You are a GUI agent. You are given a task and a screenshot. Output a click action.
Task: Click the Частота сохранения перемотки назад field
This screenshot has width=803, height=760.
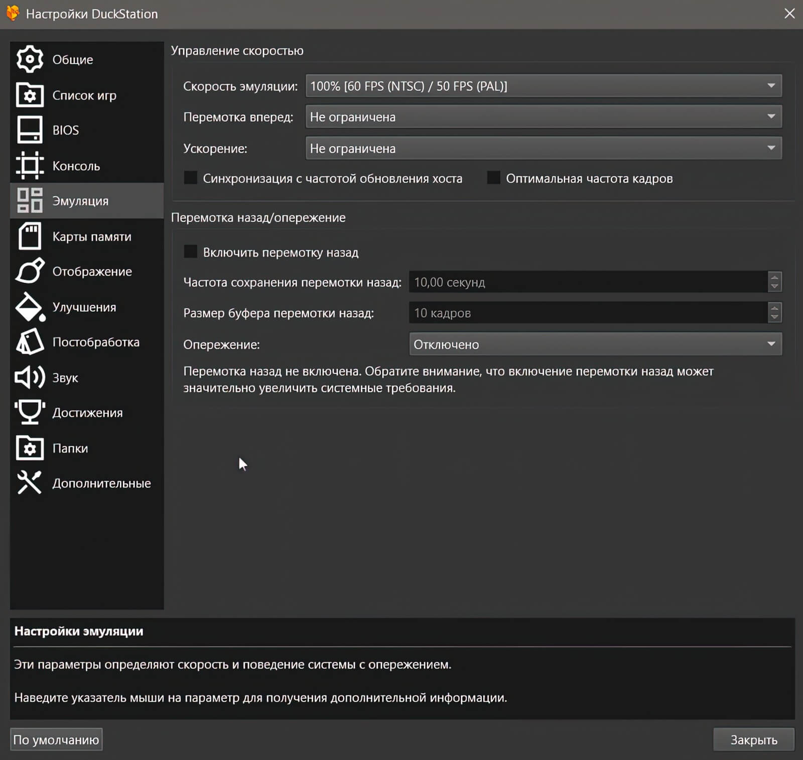coord(588,282)
